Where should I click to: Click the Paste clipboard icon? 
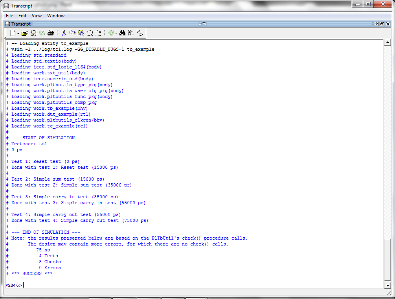point(81,33)
